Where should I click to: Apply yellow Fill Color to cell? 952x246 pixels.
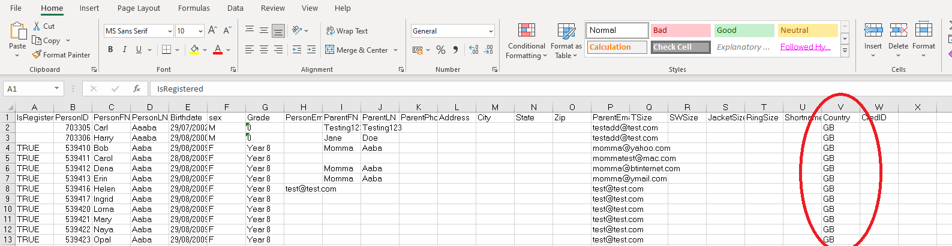tap(194, 50)
